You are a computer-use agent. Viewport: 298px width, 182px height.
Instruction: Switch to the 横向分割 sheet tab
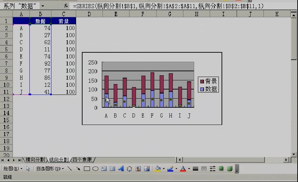coord(35,160)
